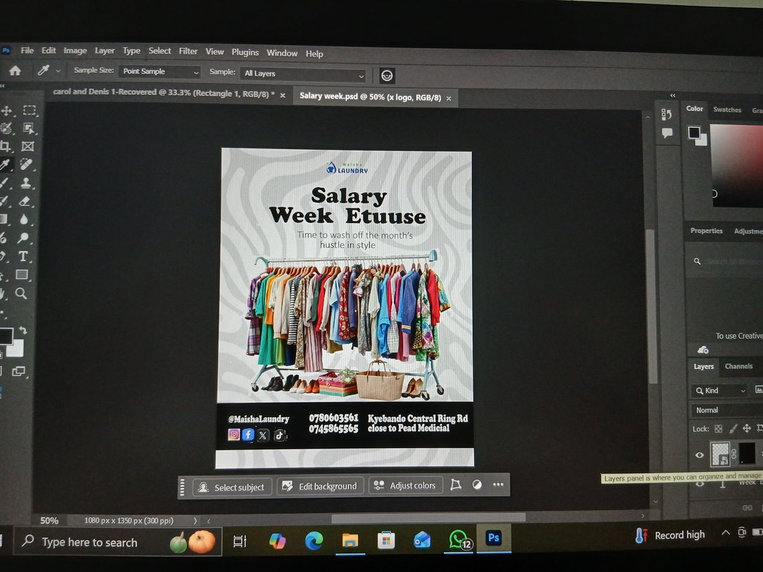
Task: Select the Eraser tool
Action: (x=25, y=201)
